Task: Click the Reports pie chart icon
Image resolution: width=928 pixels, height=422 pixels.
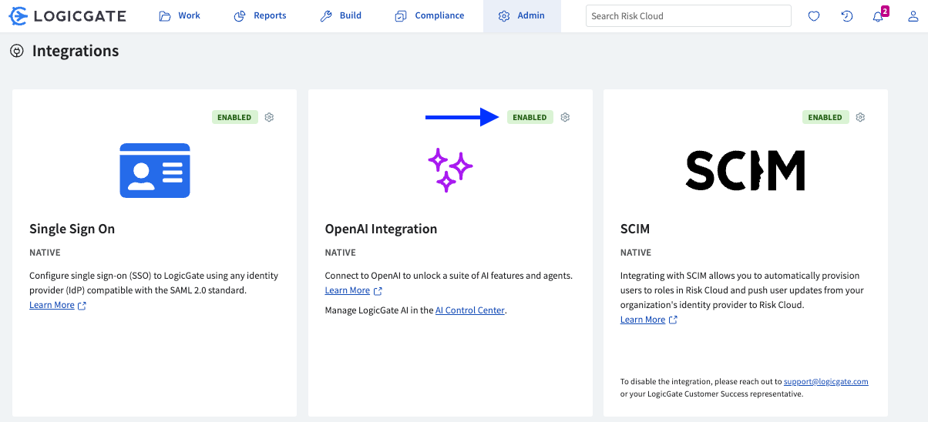Action: point(240,16)
